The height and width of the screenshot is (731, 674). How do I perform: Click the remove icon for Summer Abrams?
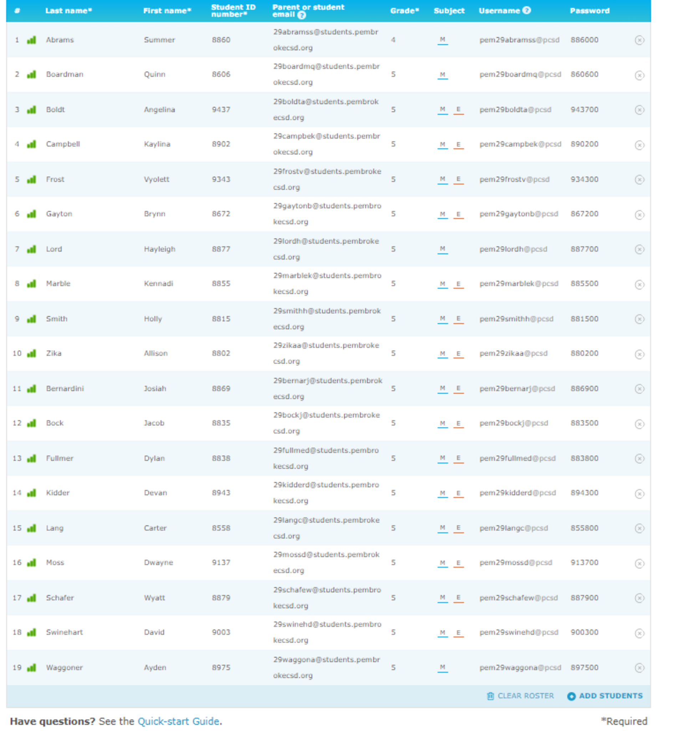[639, 40]
